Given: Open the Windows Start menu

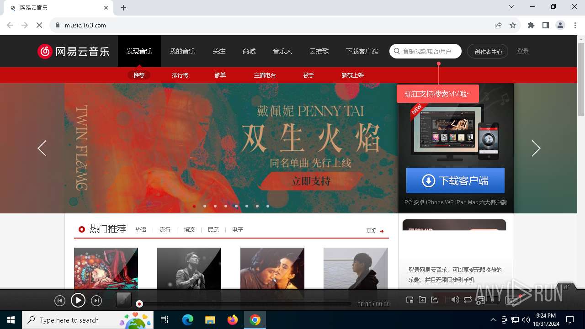Looking at the screenshot, I should click(11, 320).
